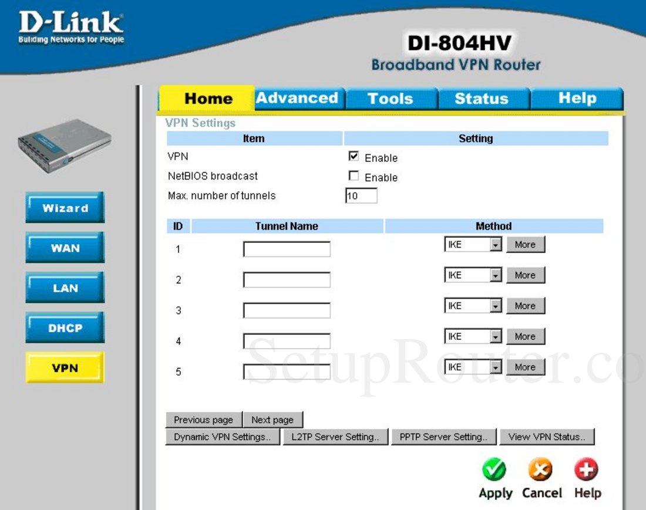Open the Help tab
This screenshot has width=646, height=510.
577,99
